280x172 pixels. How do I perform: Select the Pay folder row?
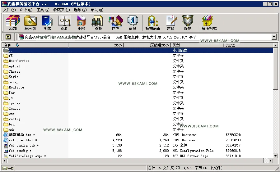click(138, 93)
